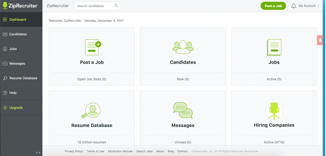Collapse sidebar using double-arrow icon

tap(38, 153)
